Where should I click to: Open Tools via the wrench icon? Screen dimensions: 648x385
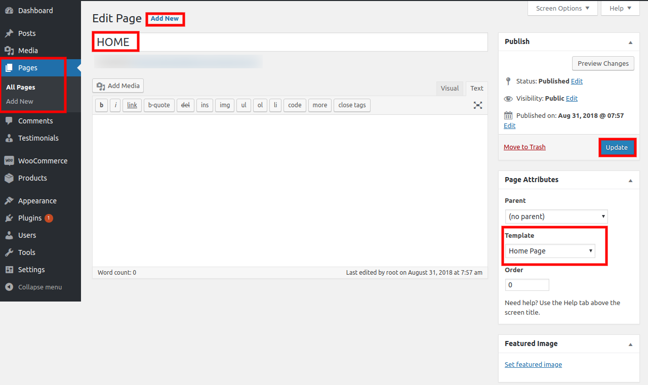(9, 252)
